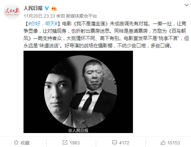Image resolution: width=191 pixels, height=147 pixels.
Task: Open the #你好，明天# hashtag topic
Action: pos(43,24)
